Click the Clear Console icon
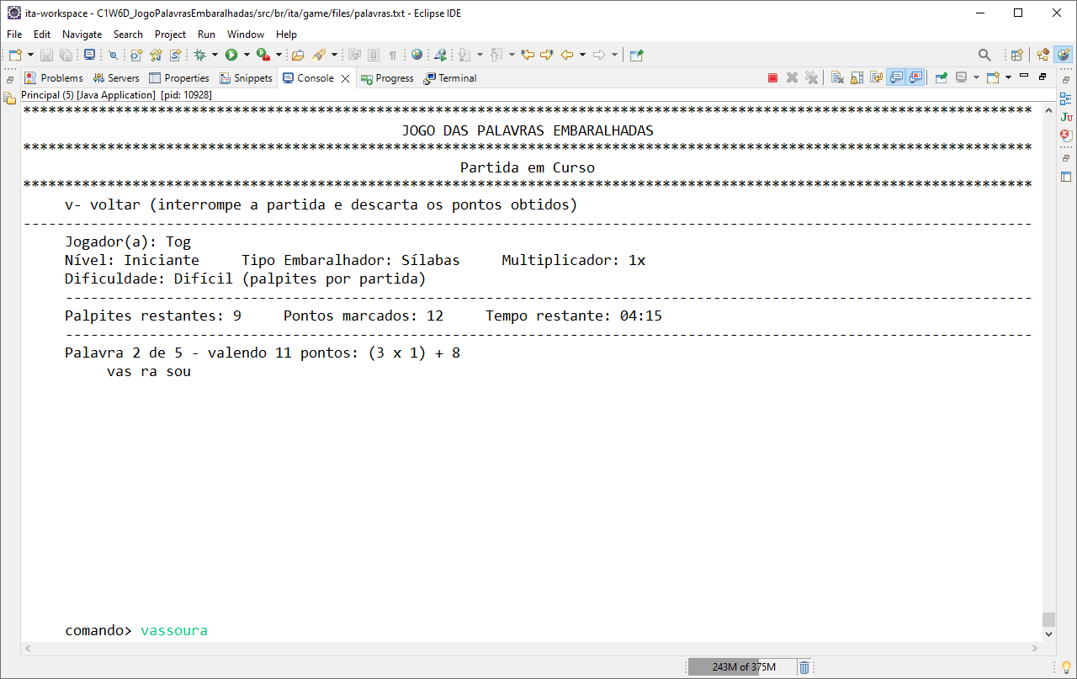Screen dimensions: 1077x679 (x=837, y=77)
